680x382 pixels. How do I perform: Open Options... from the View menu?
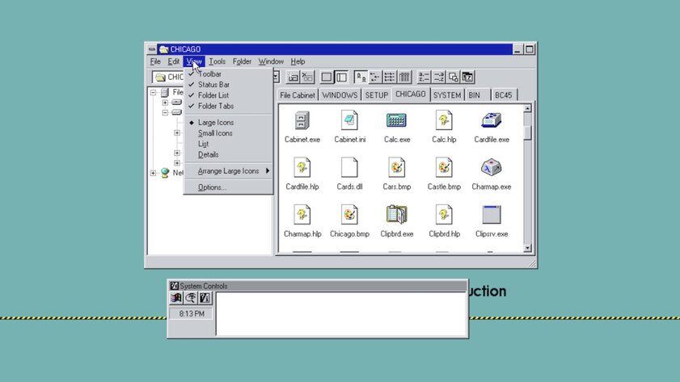coord(228,187)
